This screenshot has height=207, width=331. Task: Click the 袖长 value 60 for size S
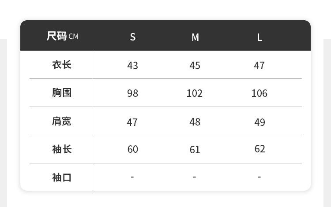click(x=132, y=149)
